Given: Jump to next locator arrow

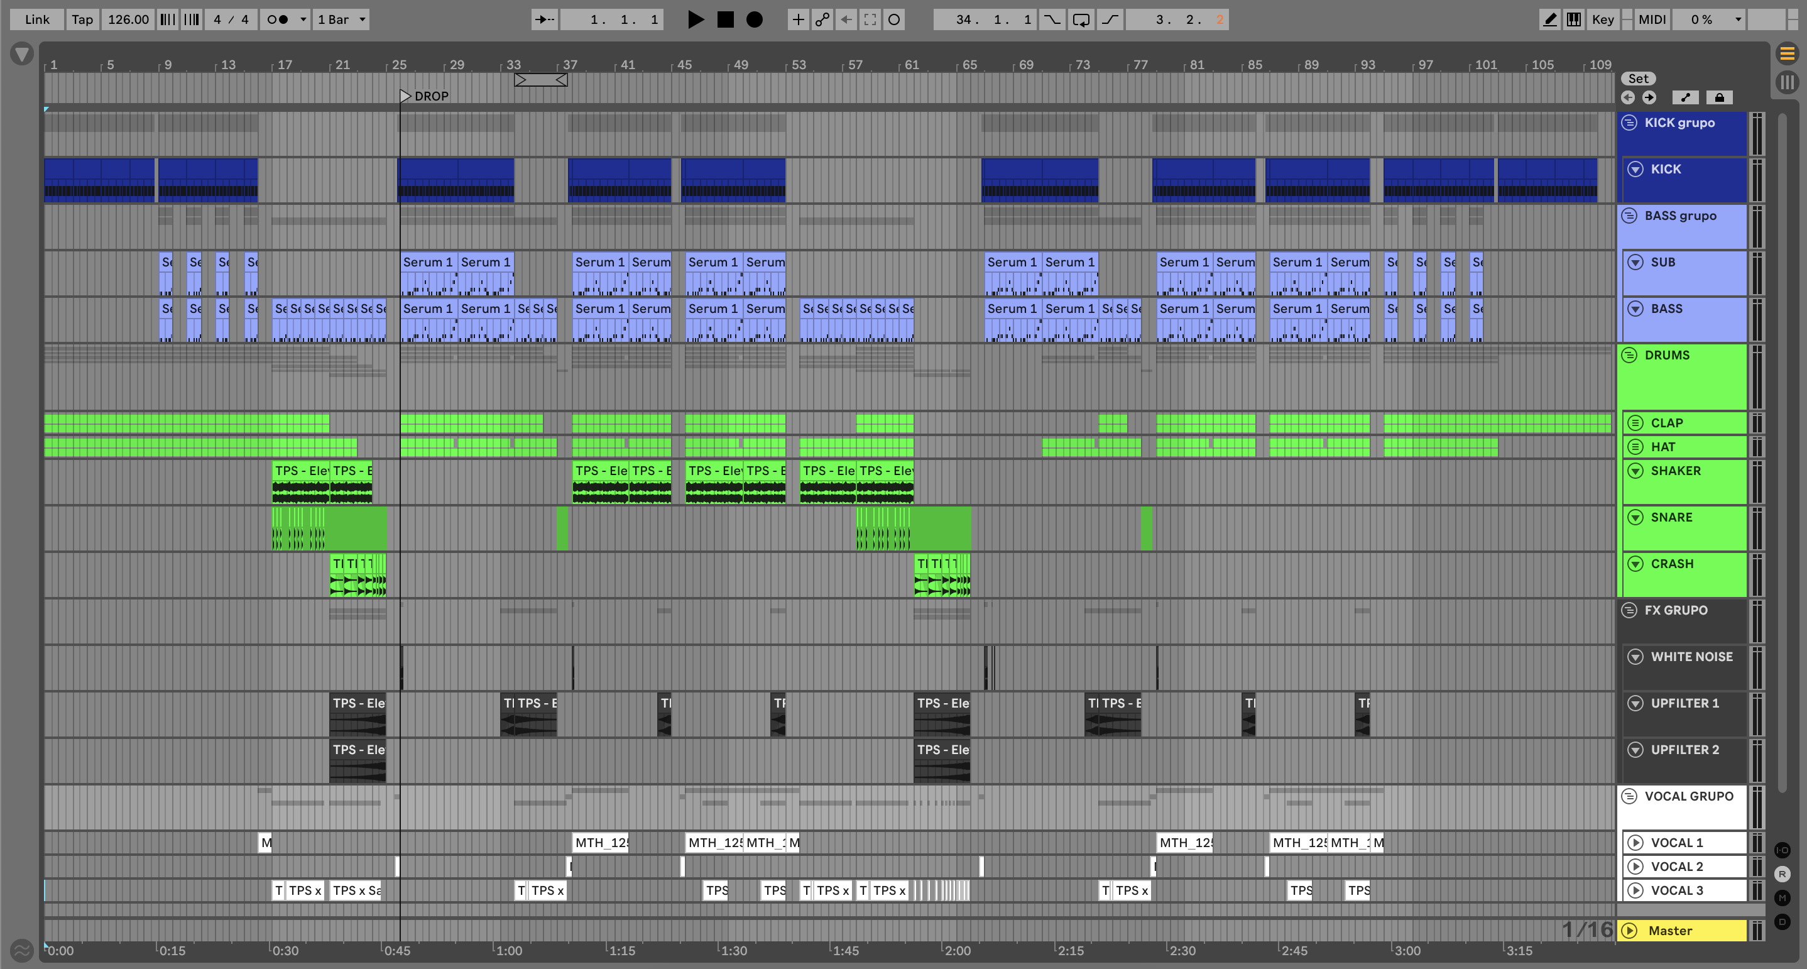Looking at the screenshot, I should click(1649, 97).
